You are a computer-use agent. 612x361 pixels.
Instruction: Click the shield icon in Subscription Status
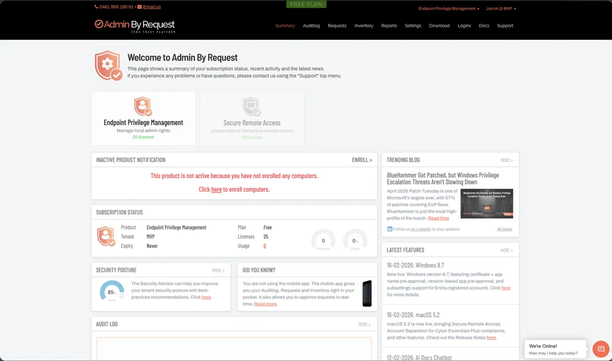(106, 236)
